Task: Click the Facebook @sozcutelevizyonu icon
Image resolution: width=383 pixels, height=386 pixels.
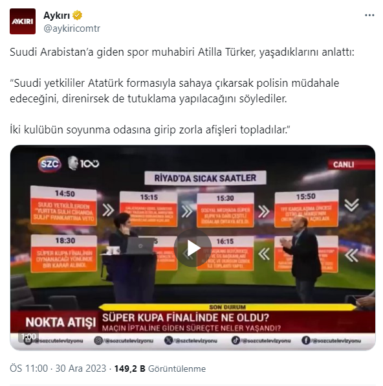Action: [x=306, y=341]
